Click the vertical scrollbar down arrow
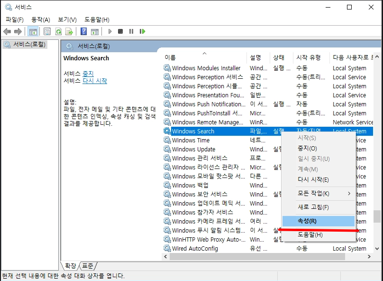 point(377,249)
